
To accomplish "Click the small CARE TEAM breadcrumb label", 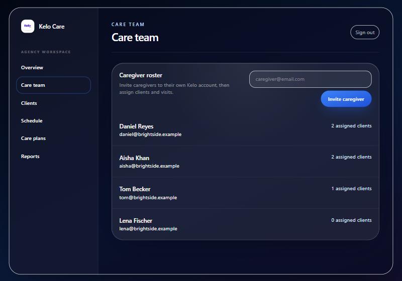I will coord(128,24).
